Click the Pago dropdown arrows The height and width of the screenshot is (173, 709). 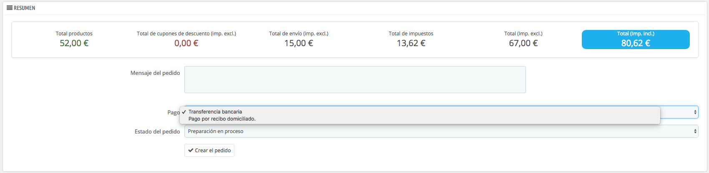695,112
